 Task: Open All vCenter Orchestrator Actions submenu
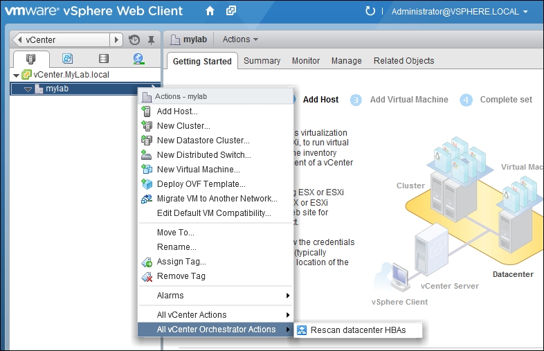click(215, 330)
